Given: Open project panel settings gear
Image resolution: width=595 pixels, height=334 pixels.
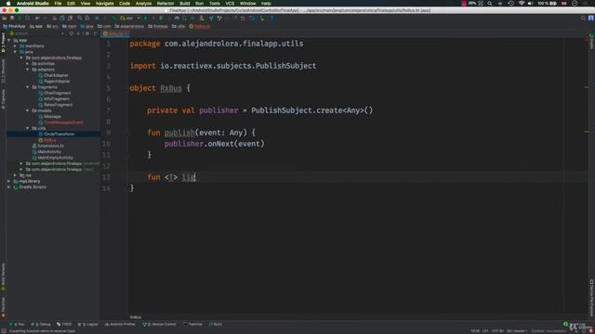Looking at the screenshot, I should [87, 33].
